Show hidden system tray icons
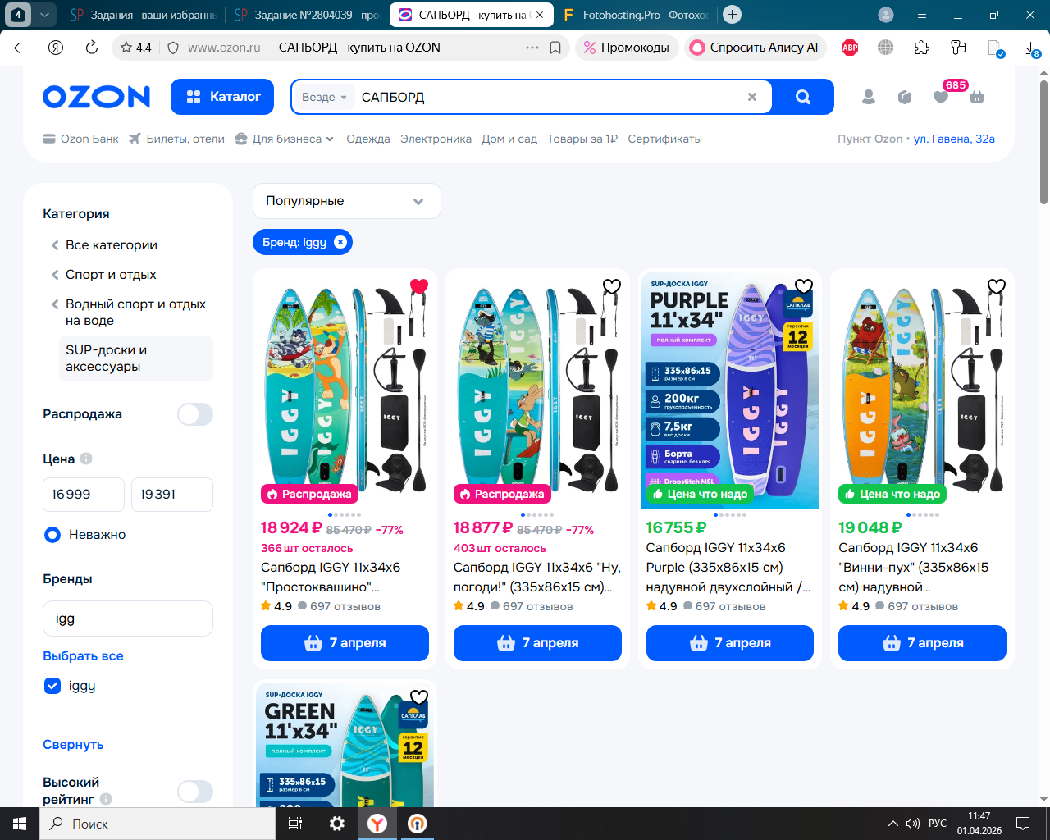1050x840 pixels. (893, 824)
